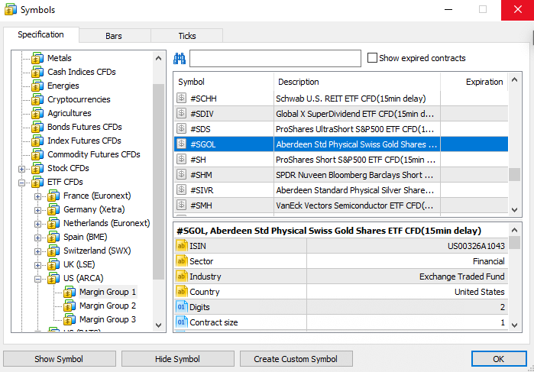Confirm with the OK button
The image size is (534, 372).
499,359
